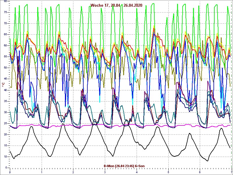Select the 75 label on the temperature axis

(x=5, y=12)
